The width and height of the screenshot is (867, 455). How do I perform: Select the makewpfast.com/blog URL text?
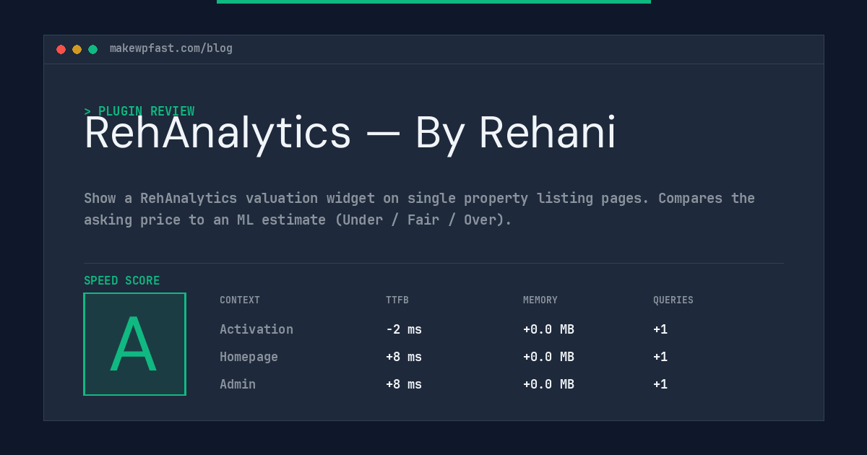pyautogui.click(x=171, y=48)
